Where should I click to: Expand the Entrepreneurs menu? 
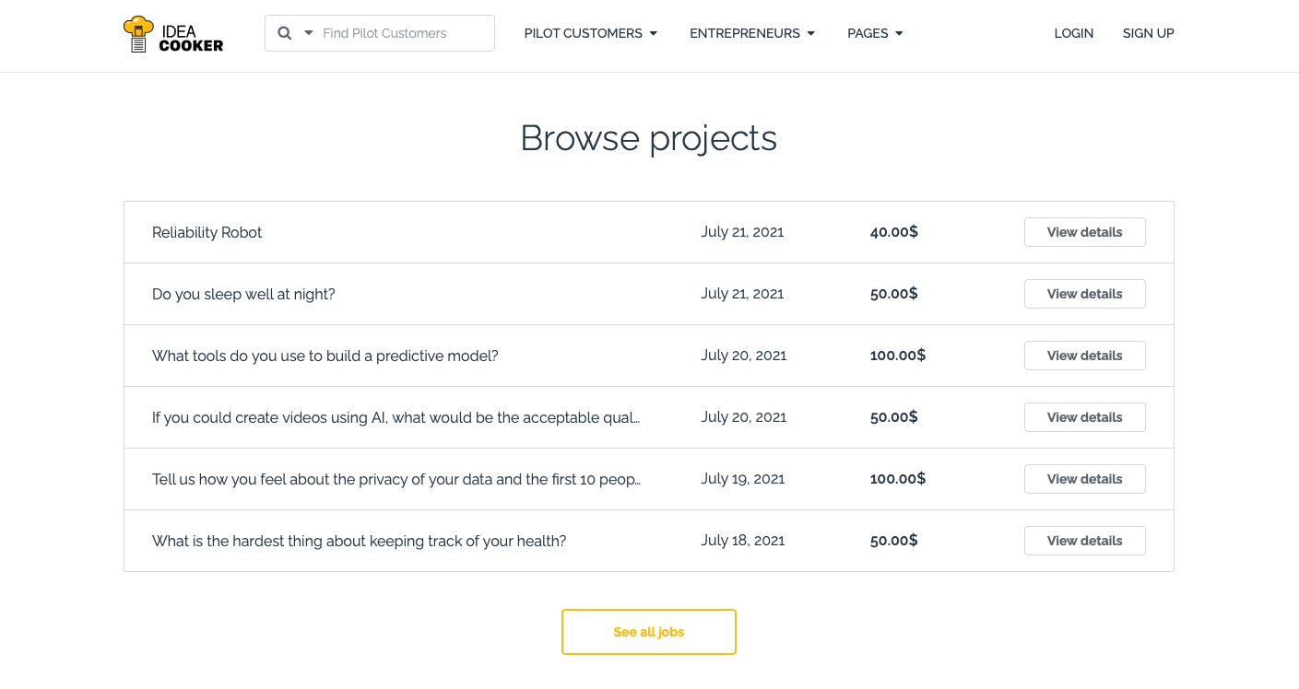pyautogui.click(x=752, y=33)
